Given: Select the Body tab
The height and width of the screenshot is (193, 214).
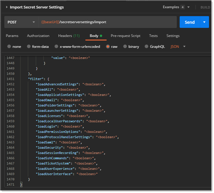Looking at the screenshot, I should coord(94,36).
